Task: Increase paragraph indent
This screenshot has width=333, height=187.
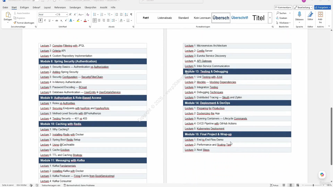Action: (121, 15)
